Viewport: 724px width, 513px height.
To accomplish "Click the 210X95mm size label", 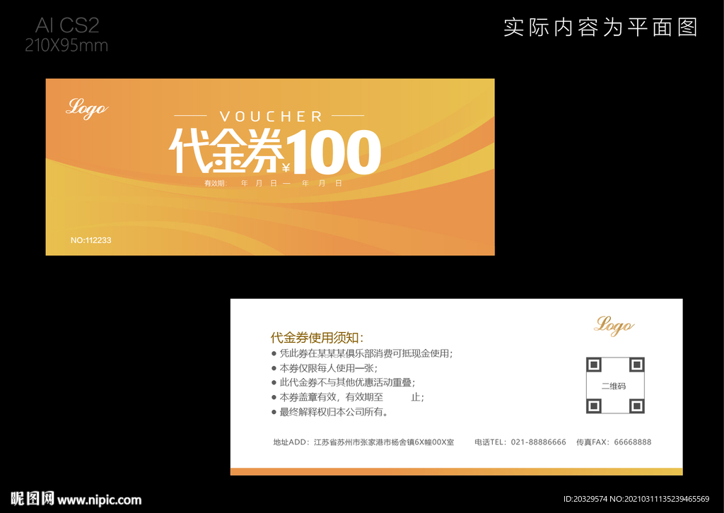I will [66, 45].
